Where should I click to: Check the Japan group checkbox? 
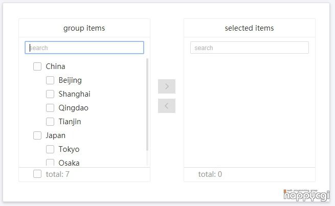click(x=37, y=135)
